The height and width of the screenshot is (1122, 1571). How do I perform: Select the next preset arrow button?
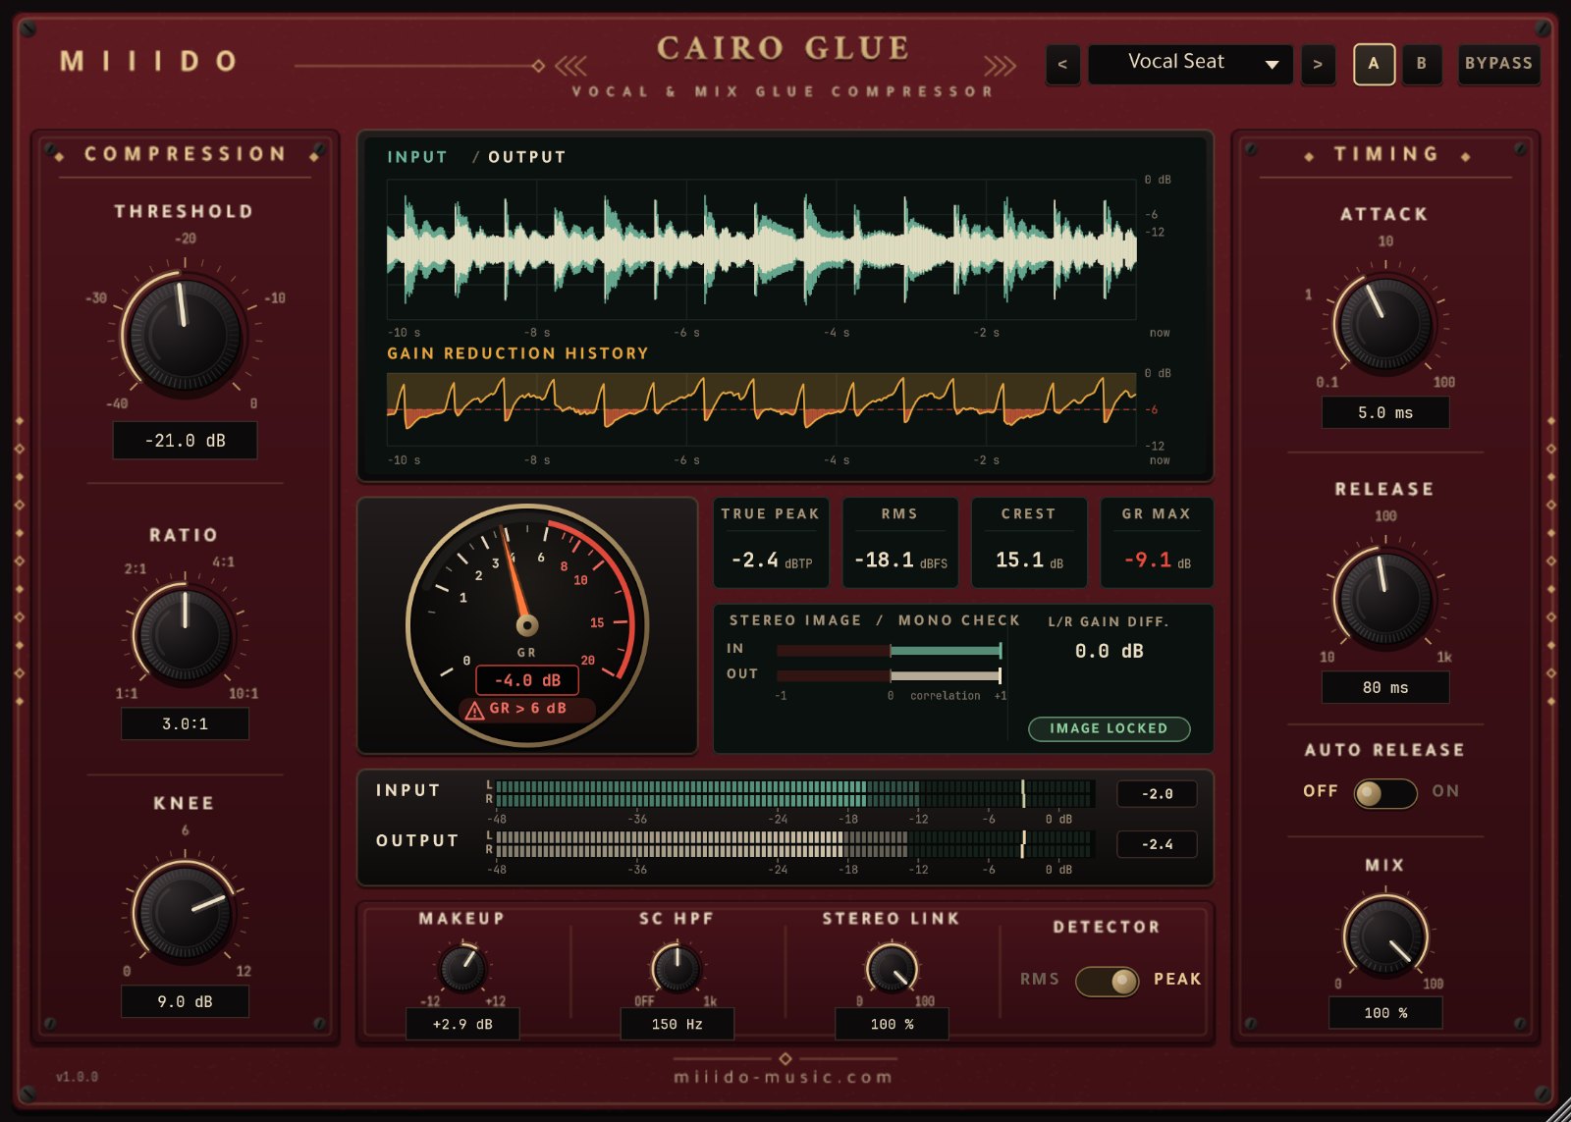(1318, 65)
